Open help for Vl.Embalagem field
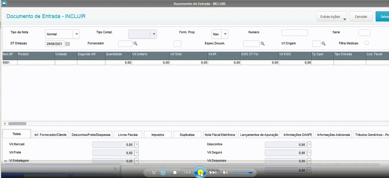 [x=137, y=161]
